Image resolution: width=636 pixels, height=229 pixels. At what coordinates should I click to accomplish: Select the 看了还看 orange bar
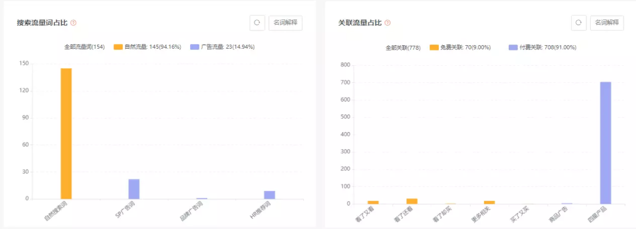tap(412, 201)
